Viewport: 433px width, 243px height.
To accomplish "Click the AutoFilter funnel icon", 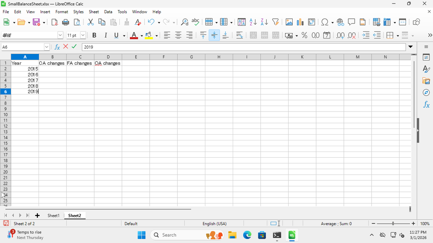I will (x=275, y=22).
